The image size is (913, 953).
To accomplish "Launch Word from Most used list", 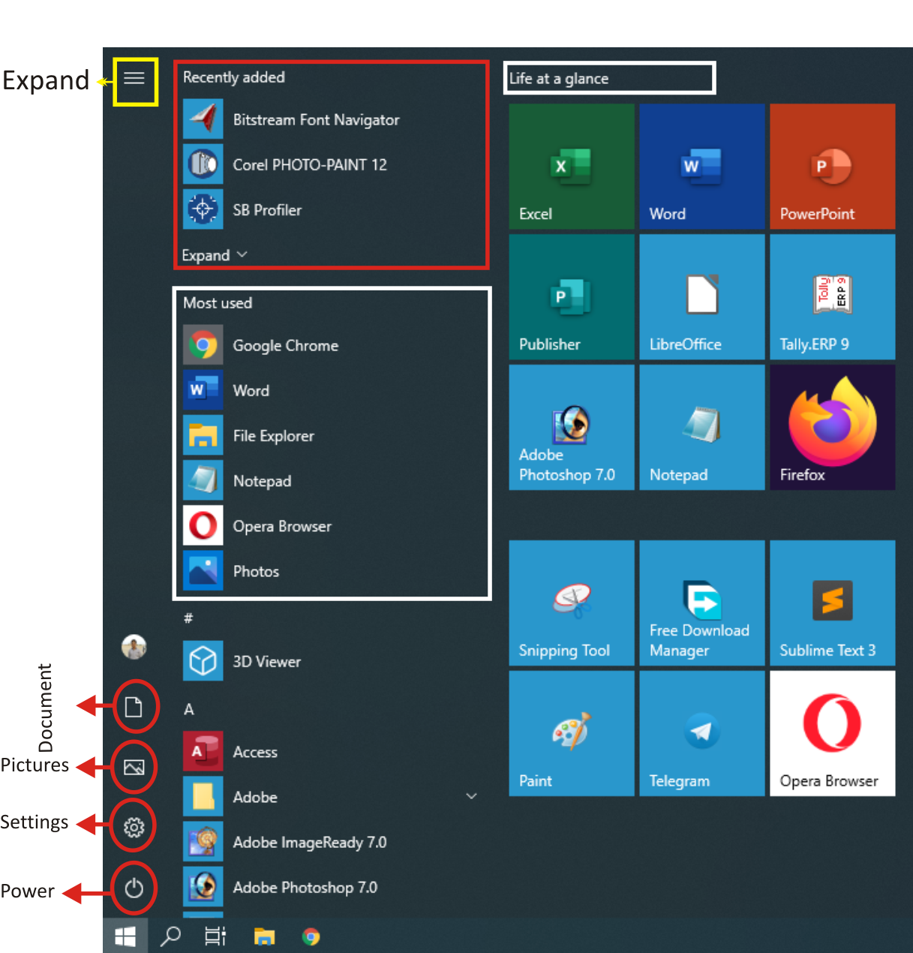I will click(x=333, y=390).
